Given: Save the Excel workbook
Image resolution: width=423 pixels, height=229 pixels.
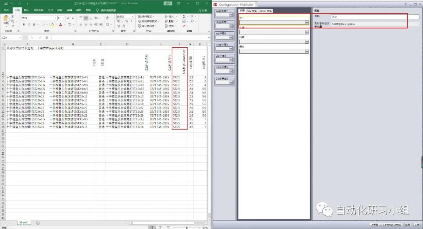Looking at the screenshot, I should 5,4.
